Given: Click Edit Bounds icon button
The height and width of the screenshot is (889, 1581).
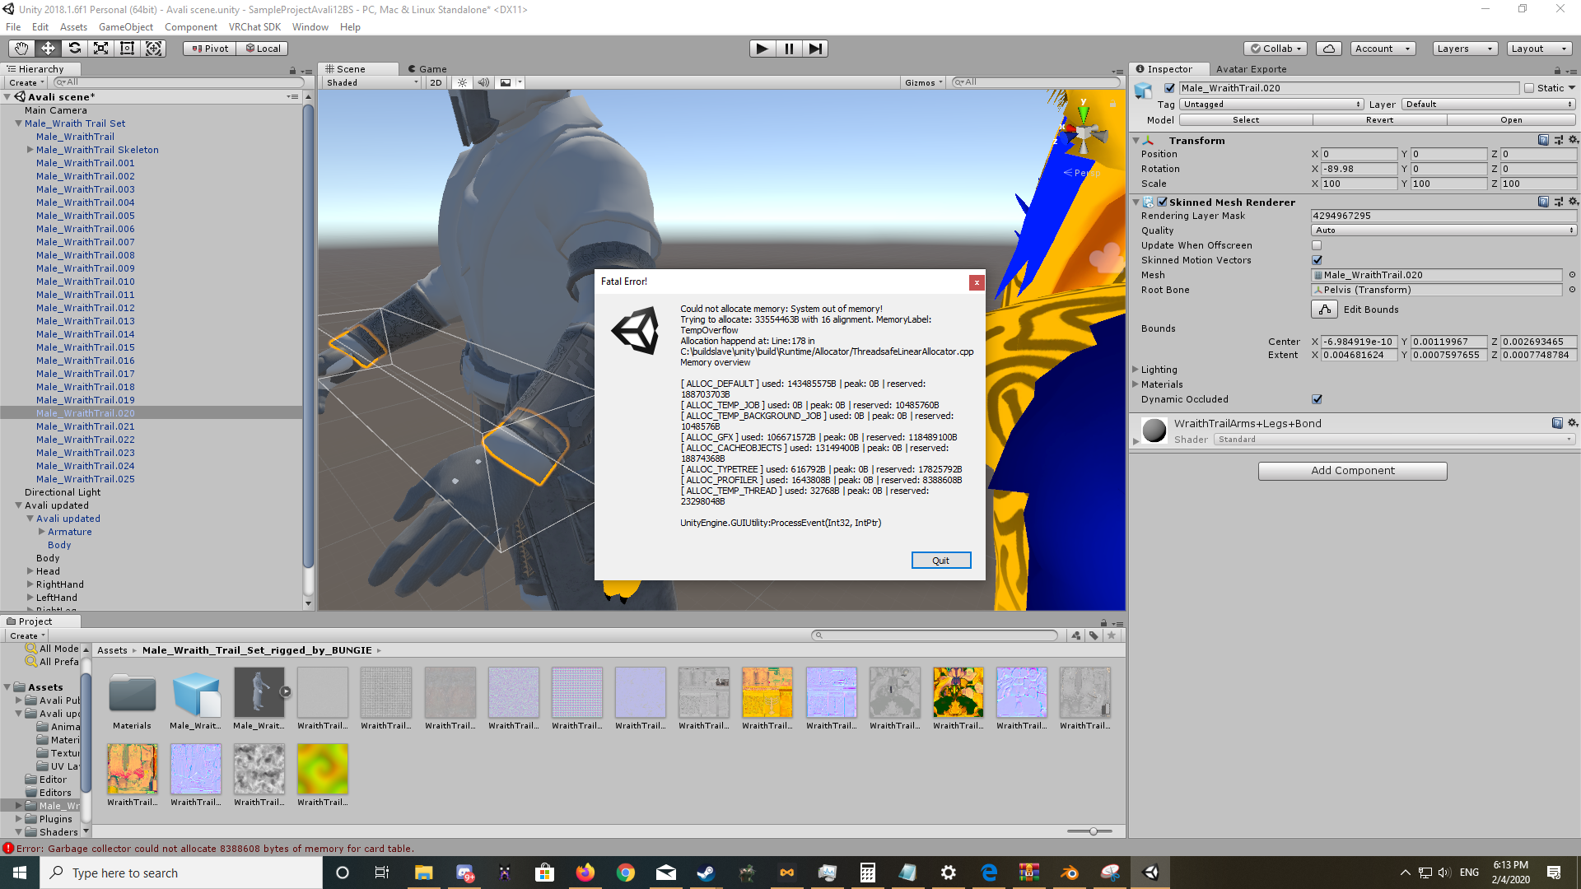Looking at the screenshot, I should pyautogui.click(x=1324, y=310).
